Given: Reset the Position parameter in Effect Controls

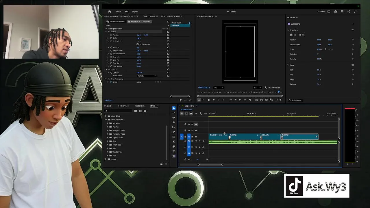Looking at the screenshot, I should click(168, 35).
